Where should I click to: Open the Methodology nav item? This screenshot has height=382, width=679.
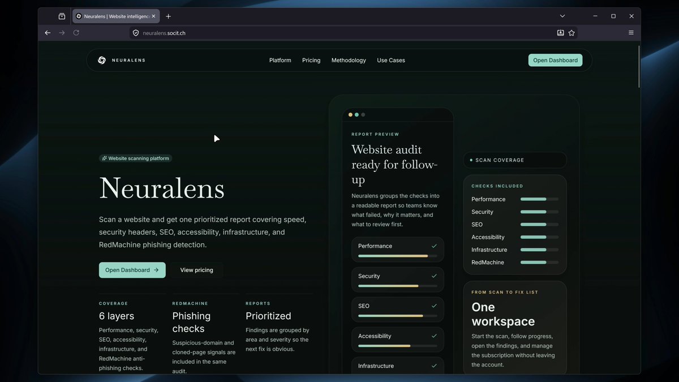(x=349, y=60)
